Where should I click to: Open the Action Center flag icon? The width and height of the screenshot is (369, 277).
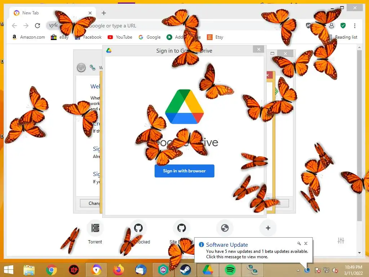click(317, 270)
